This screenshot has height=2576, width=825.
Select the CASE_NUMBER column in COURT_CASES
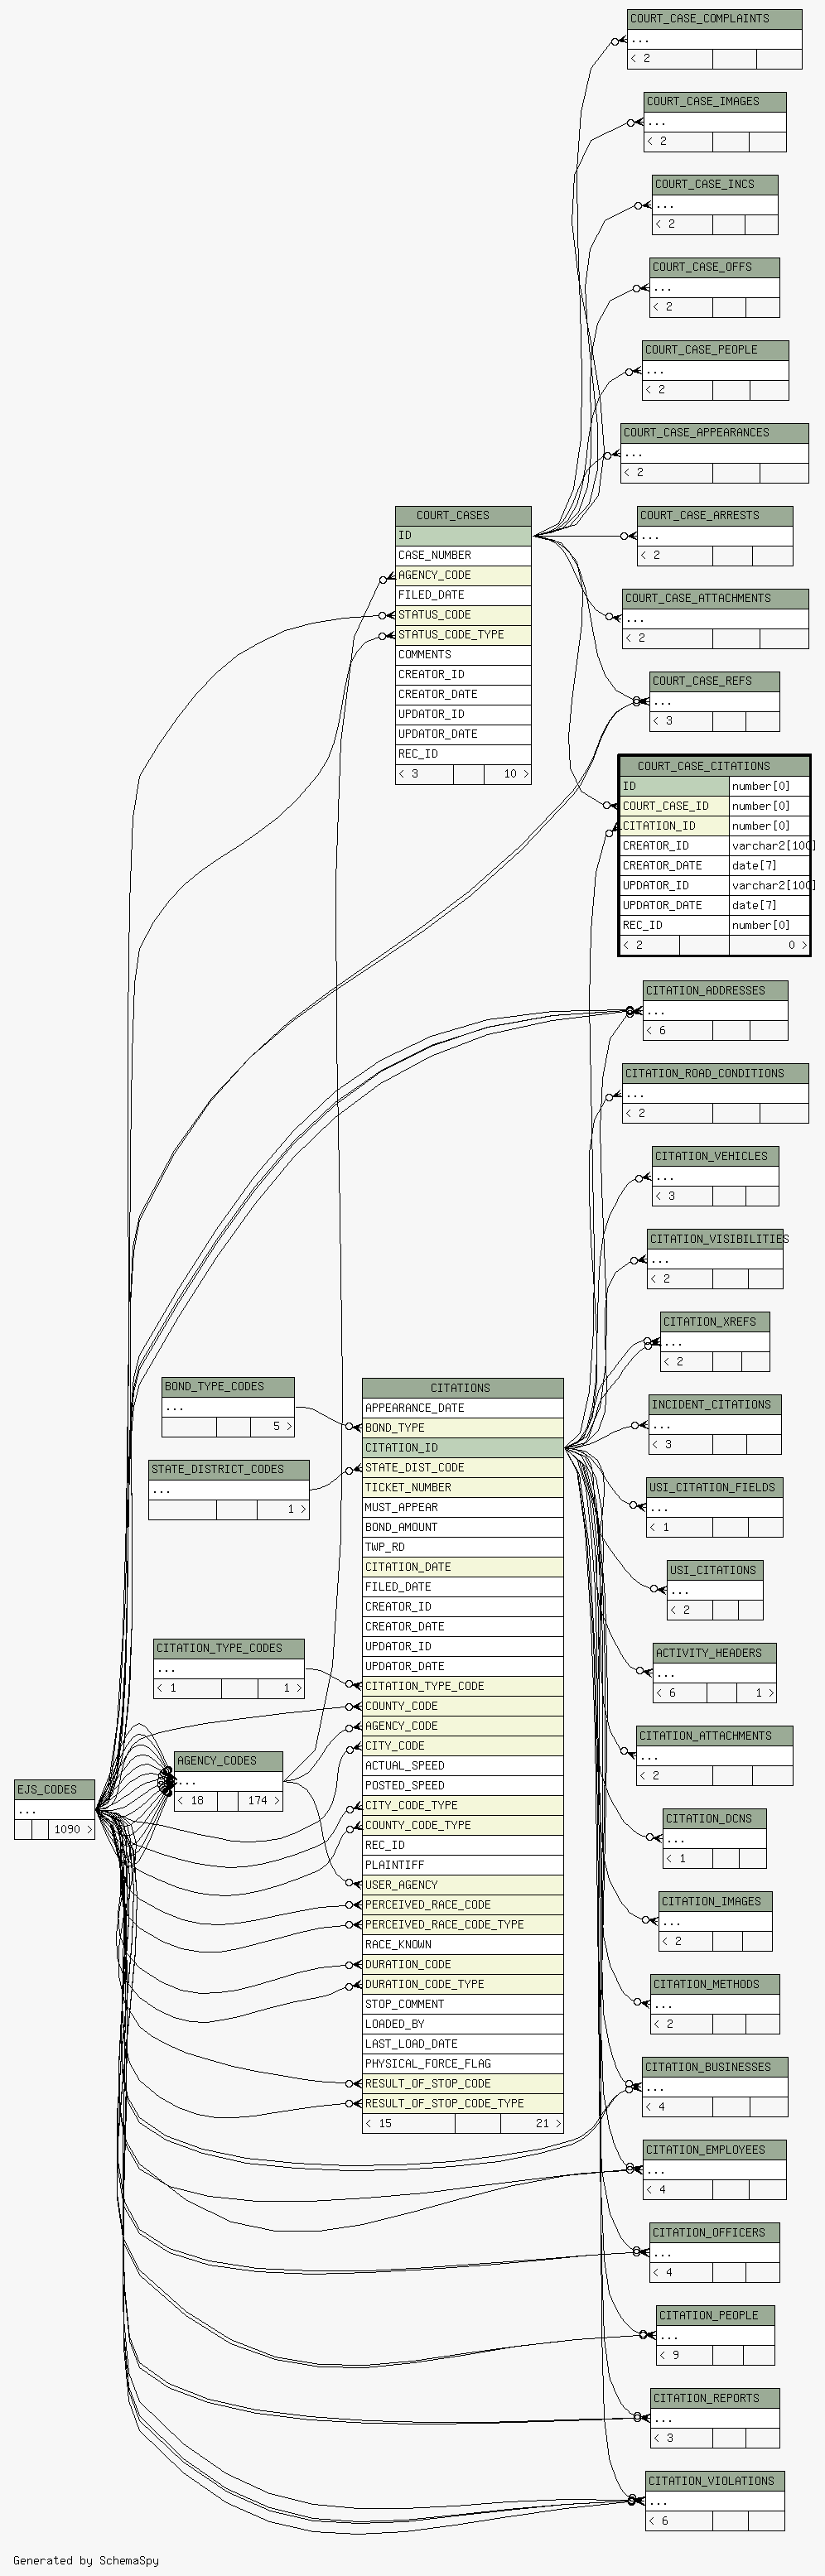[462, 555]
